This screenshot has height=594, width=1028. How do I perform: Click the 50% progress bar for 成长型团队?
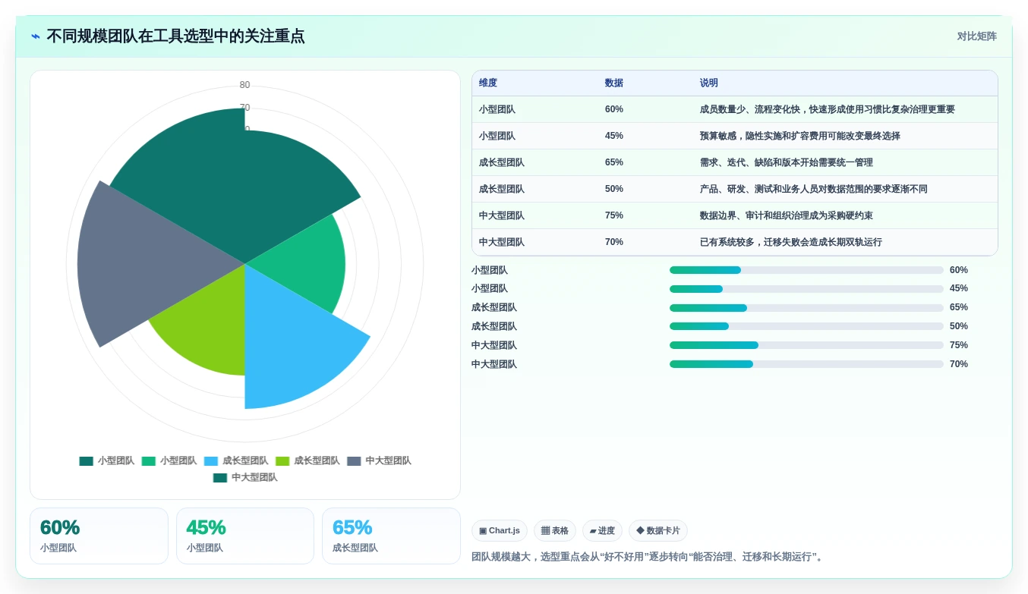tap(806, 326)
